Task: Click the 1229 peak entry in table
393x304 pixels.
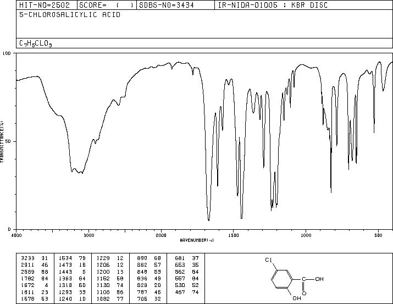Action: tap(110, 258)
